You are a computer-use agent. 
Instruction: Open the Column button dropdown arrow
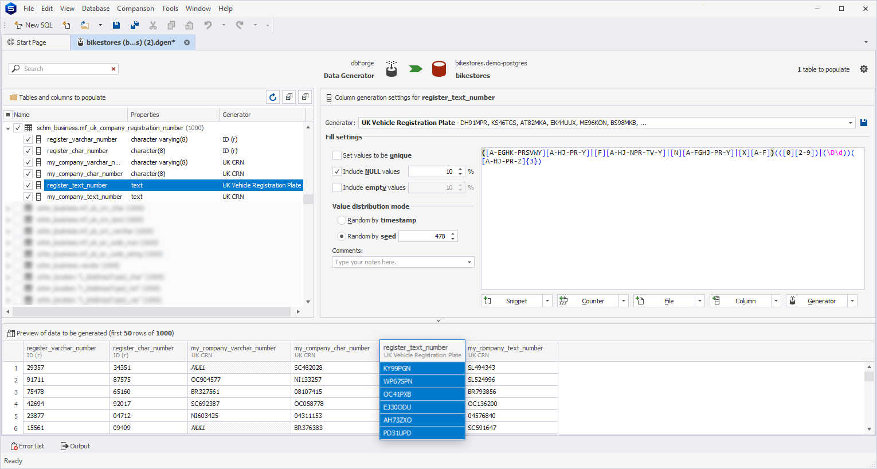pos(776,301)
